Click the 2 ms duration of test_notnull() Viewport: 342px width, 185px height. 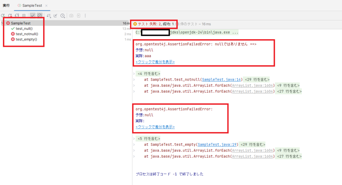pyautogui.click(x=128, y=34)
